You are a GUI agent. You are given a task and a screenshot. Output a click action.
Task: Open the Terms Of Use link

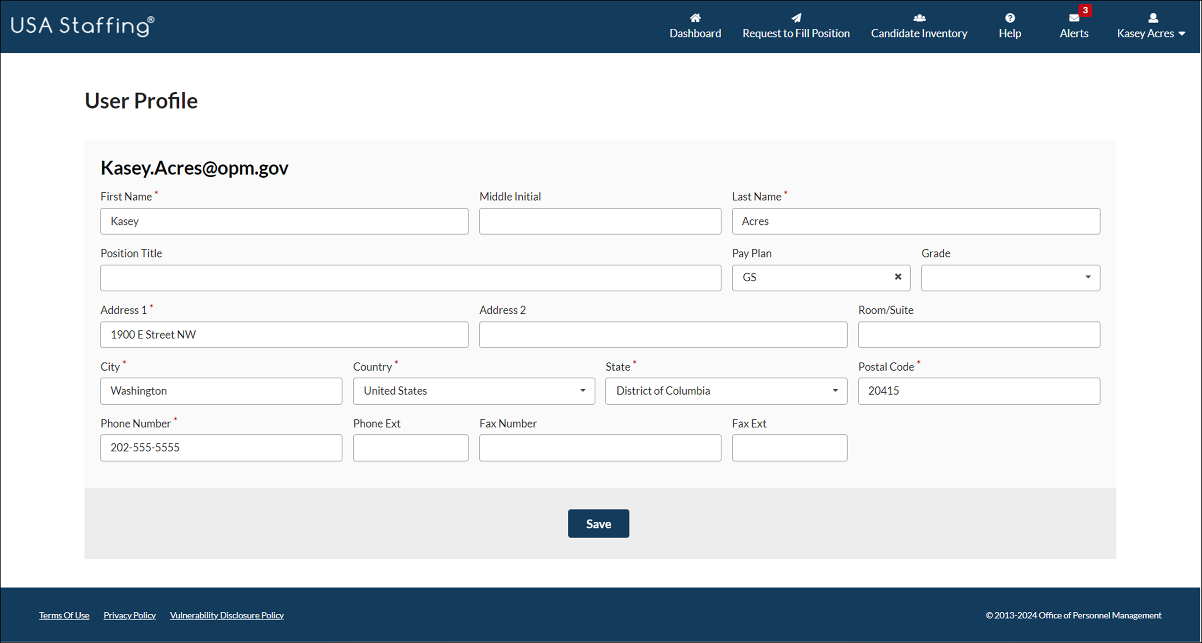coord(64,615)
